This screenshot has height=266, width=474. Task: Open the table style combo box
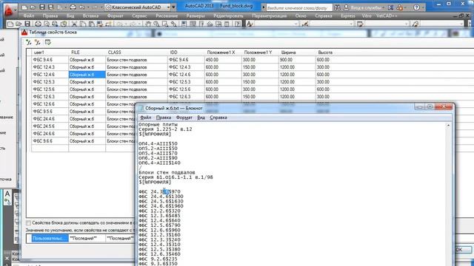(x=387, y=24)
